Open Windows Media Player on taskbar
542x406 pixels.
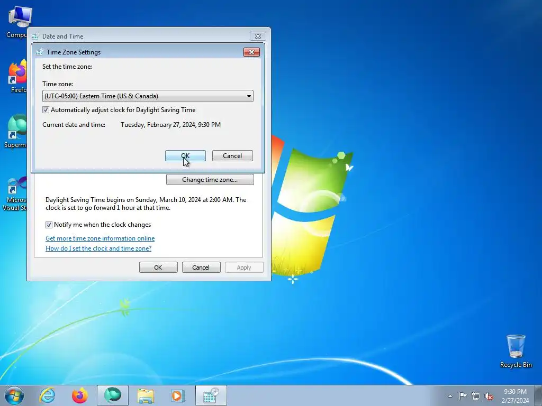tap(178, 395)
